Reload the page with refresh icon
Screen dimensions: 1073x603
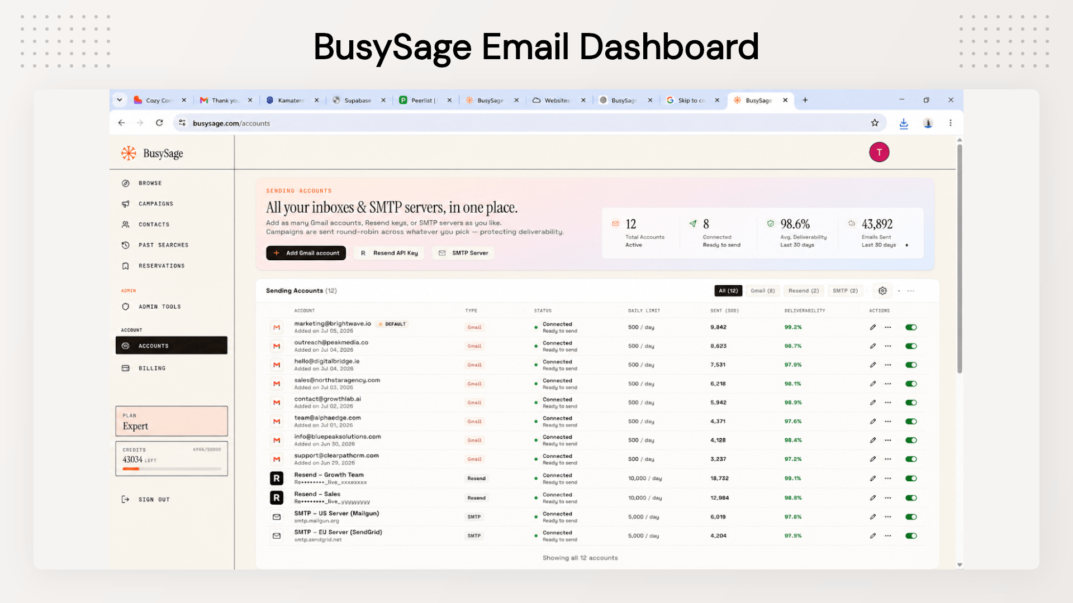[x=159, y=123]
